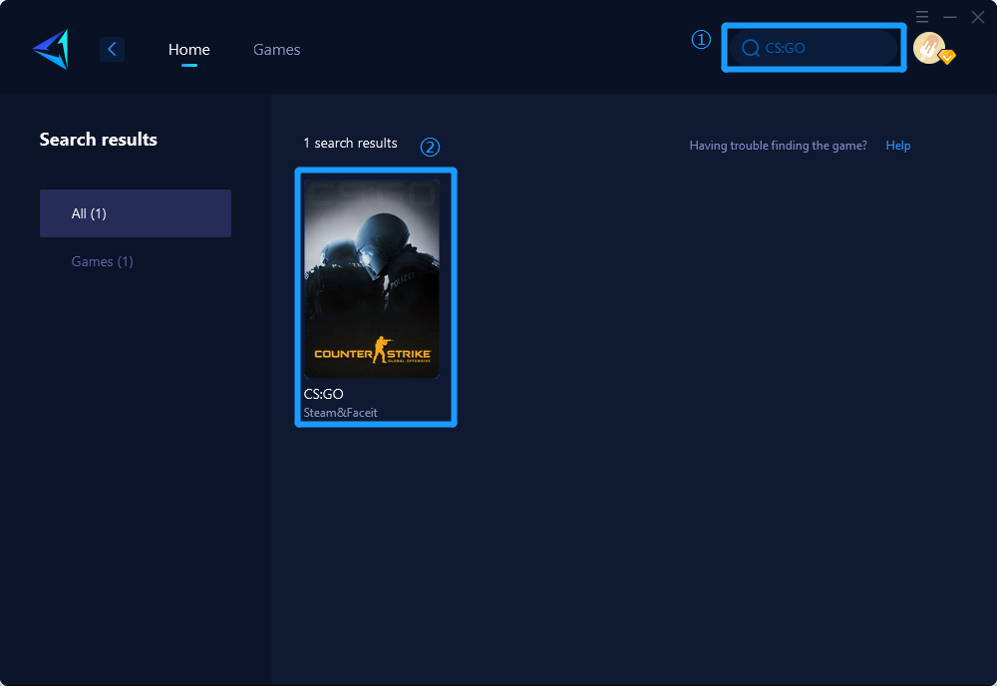This screenshot has height=686, width=997.
Task: Click the Steam&Faceit label
Action: [x=340, y=413]
